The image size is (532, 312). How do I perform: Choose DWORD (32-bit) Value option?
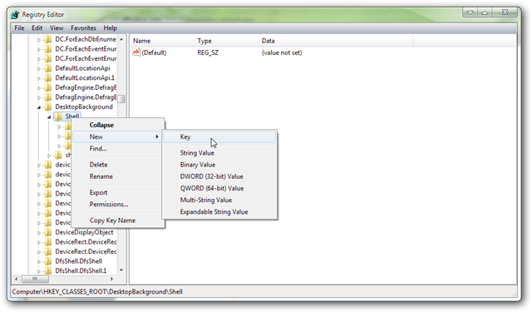219,176
